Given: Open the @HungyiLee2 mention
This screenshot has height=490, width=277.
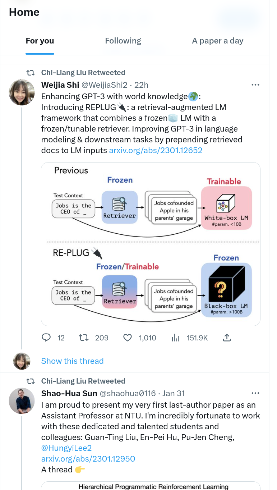Looking at the screenshot, I should [x=66, y=448].
